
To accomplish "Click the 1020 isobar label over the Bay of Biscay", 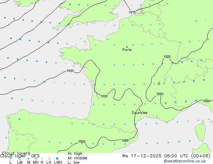I will pyautogui.click(x=70, y=71).
